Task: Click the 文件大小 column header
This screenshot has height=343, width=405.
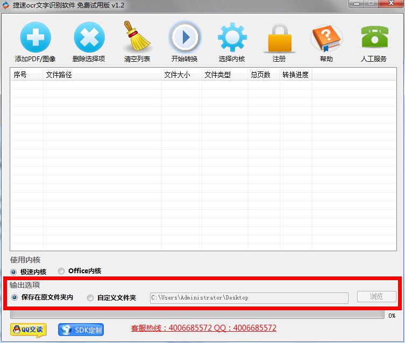Action: pos(181,75)
